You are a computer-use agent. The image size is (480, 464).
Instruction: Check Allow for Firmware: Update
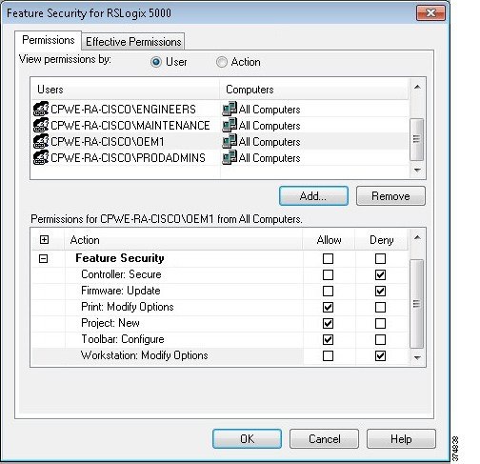pyautogui.click(x=328, y=291)
